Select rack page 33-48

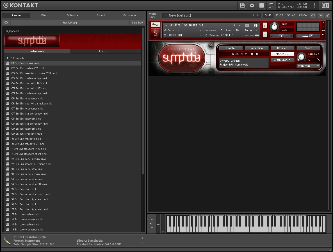[291, 15]
